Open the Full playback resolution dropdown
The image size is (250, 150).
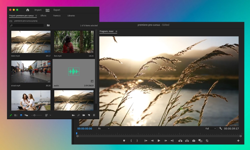click(x=210, y=128)
